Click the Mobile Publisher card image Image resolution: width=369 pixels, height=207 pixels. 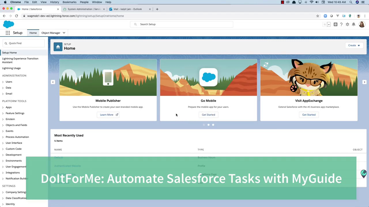[x=108, y=78]
